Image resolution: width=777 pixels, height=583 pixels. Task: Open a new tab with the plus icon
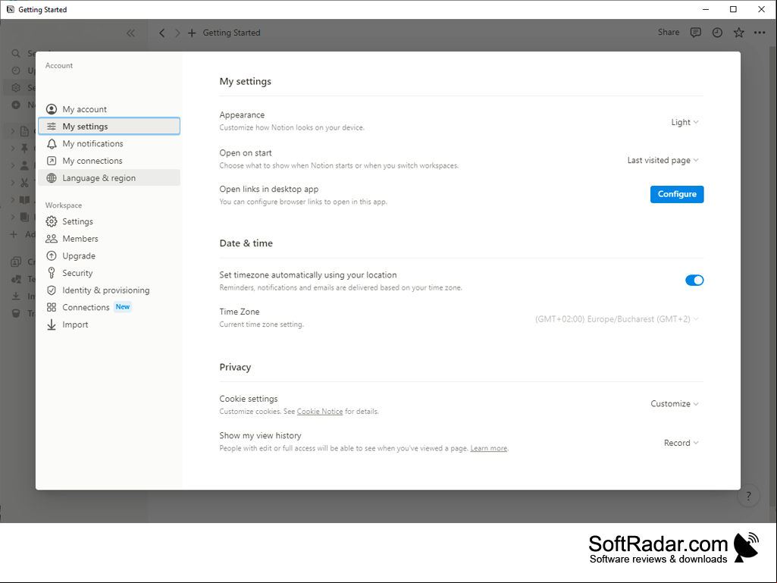192,33
